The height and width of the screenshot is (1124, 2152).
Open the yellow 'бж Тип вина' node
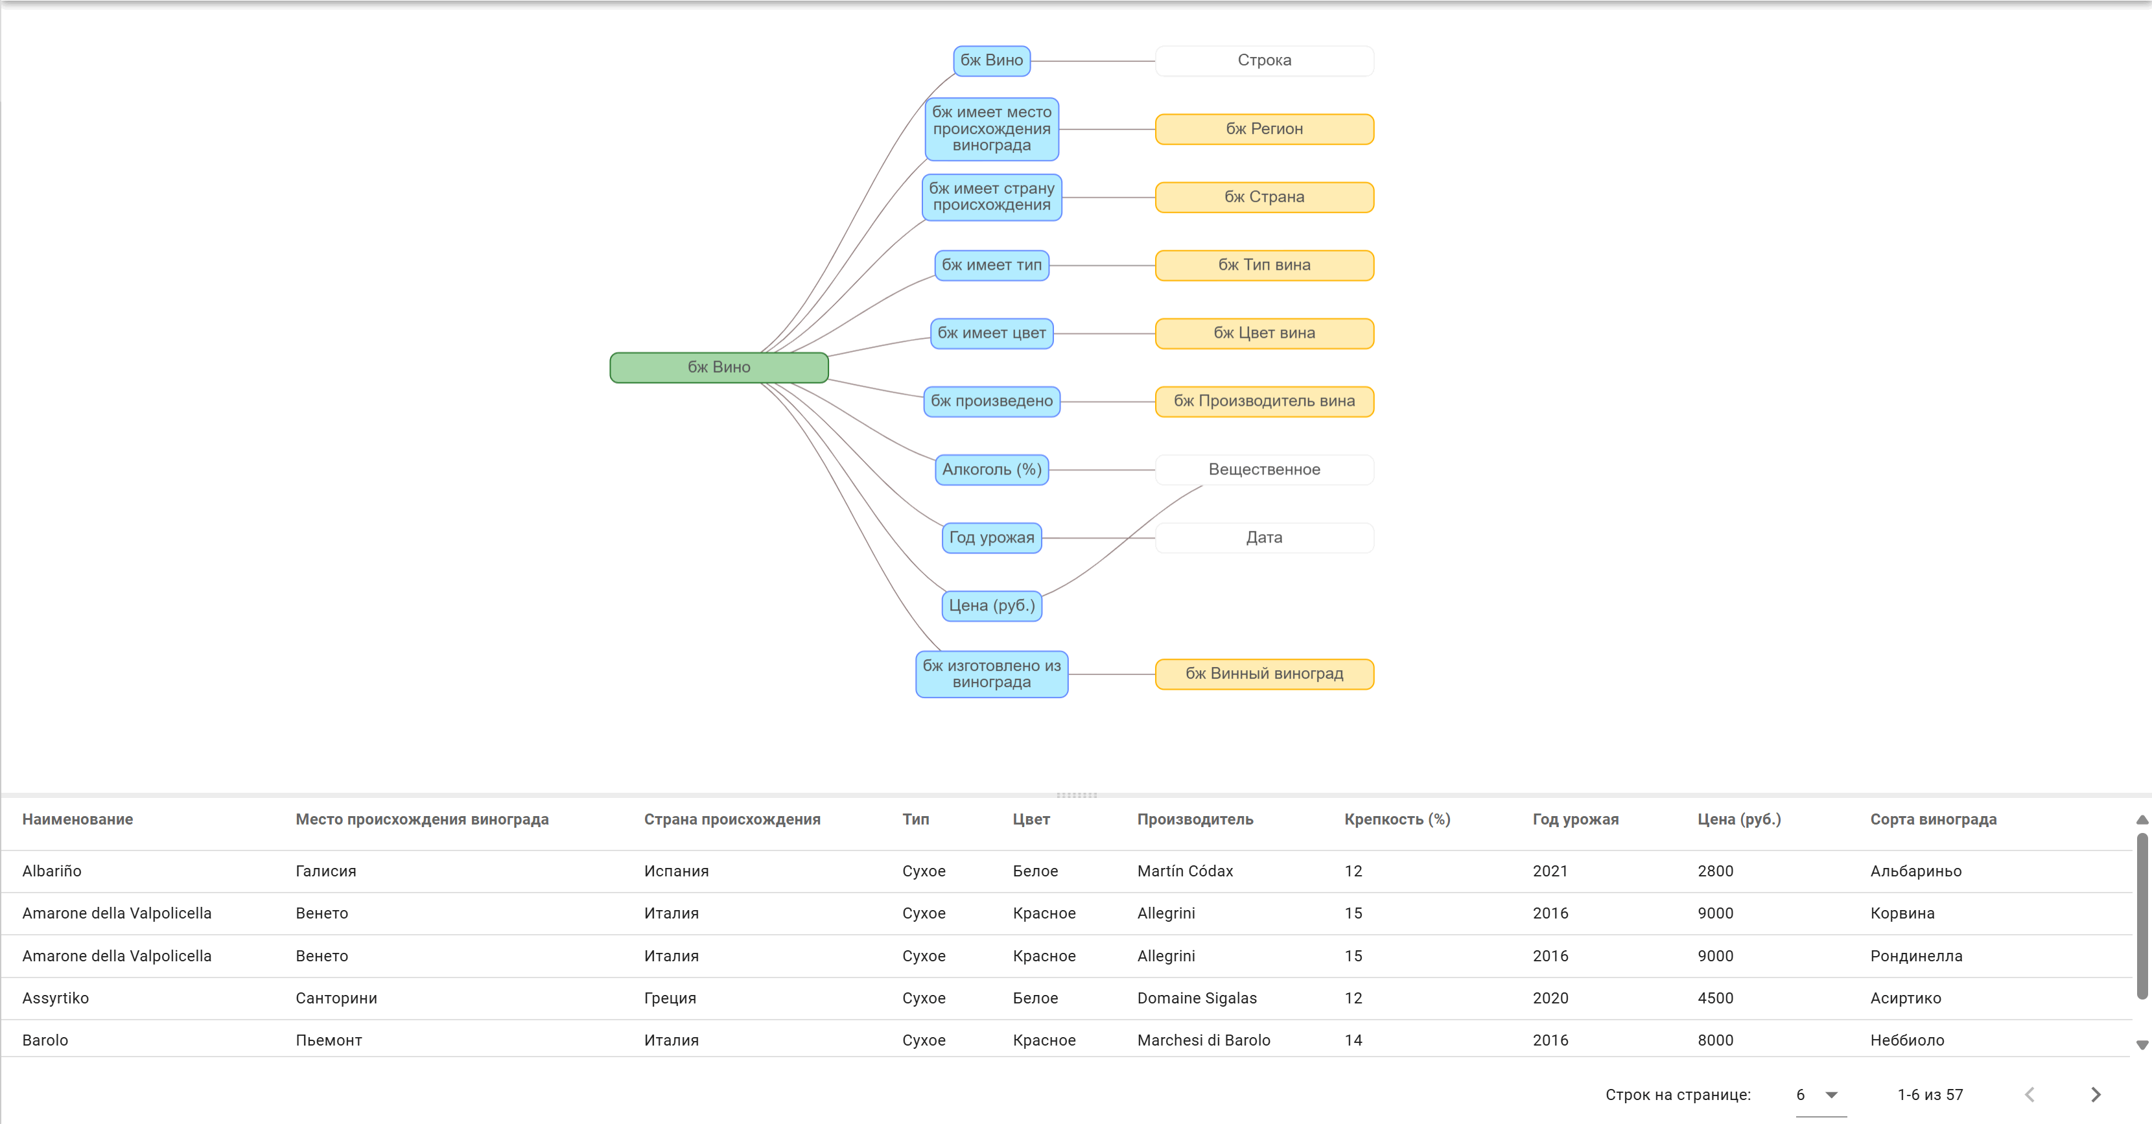point(1264,265)
